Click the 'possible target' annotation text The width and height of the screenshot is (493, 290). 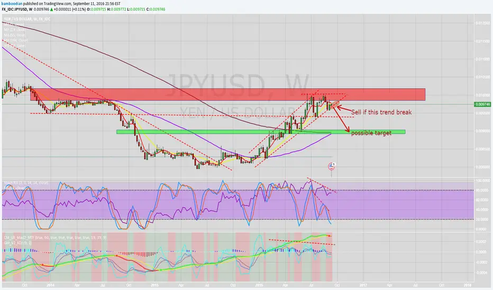point(371,133)
